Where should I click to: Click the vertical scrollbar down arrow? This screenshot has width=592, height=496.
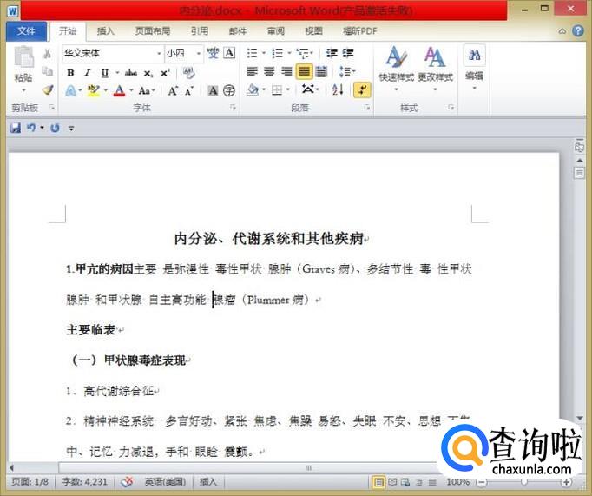click(579, 419)
